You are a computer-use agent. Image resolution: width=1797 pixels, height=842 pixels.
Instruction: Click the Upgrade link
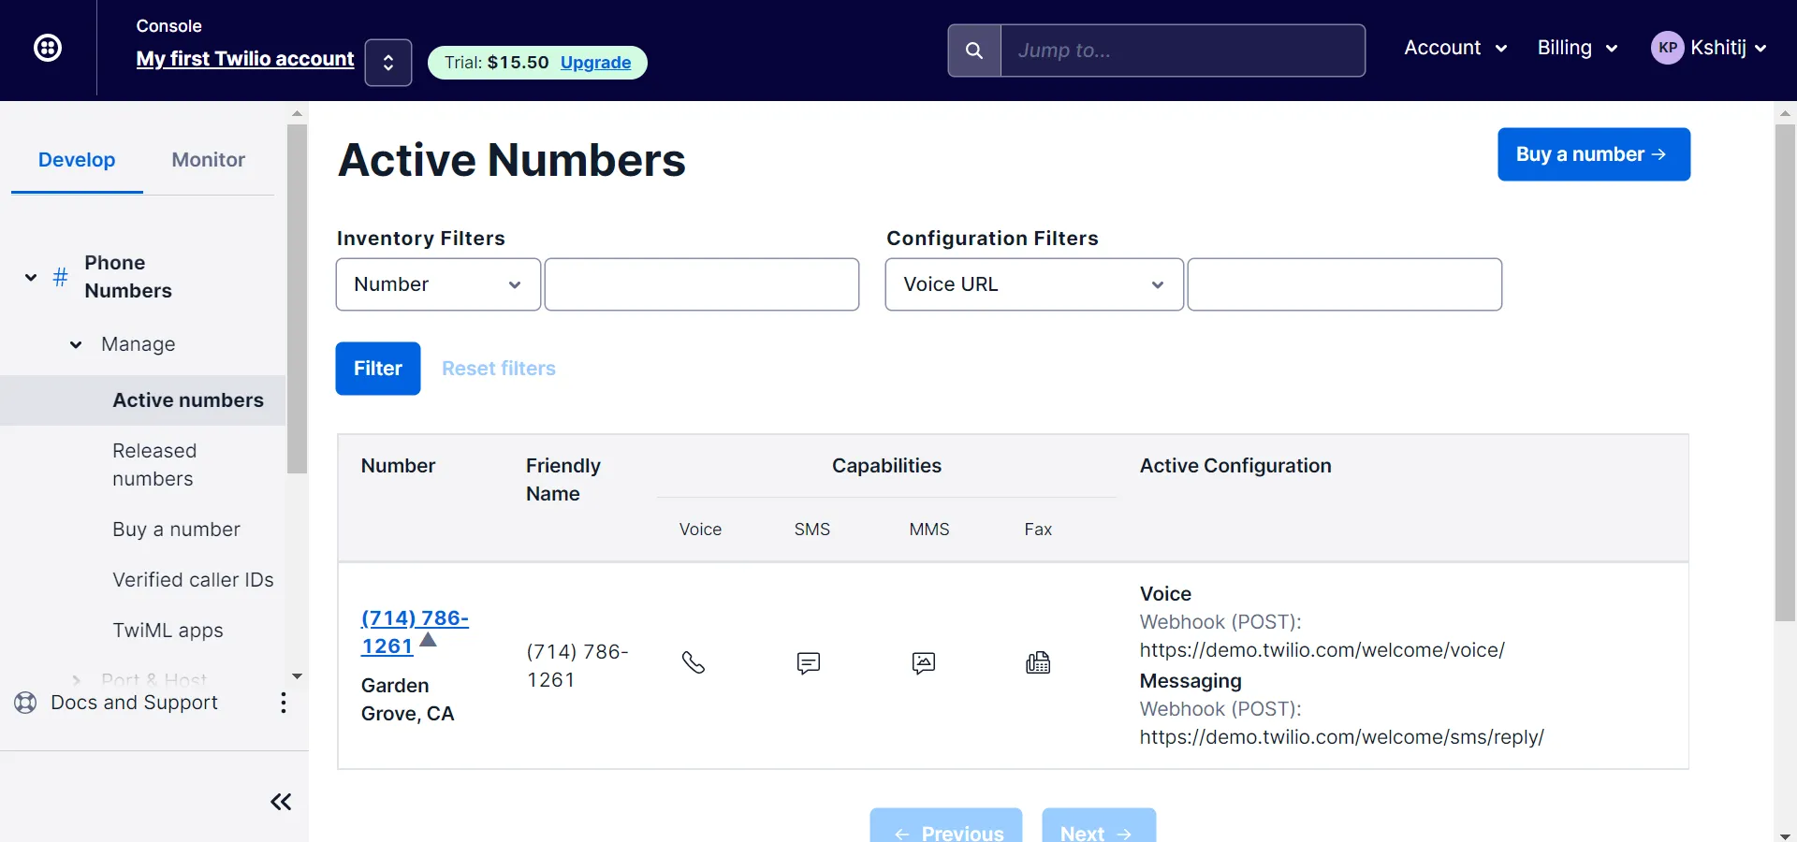(x=595, y=63)
